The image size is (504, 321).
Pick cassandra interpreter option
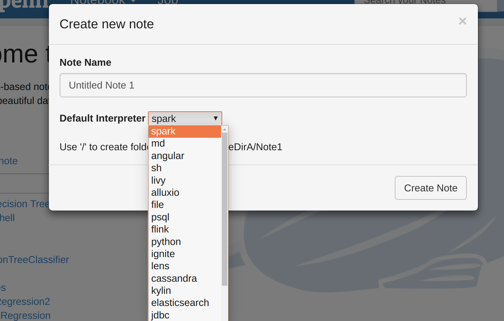click(x=185, y=278)
